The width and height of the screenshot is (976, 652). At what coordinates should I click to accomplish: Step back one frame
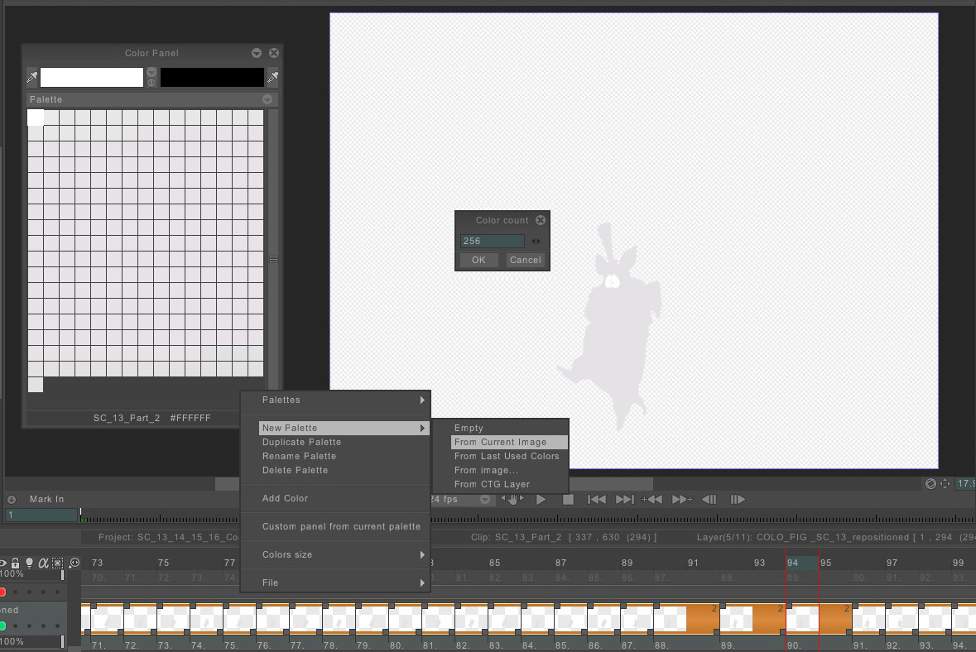click(x=709, y=500)
